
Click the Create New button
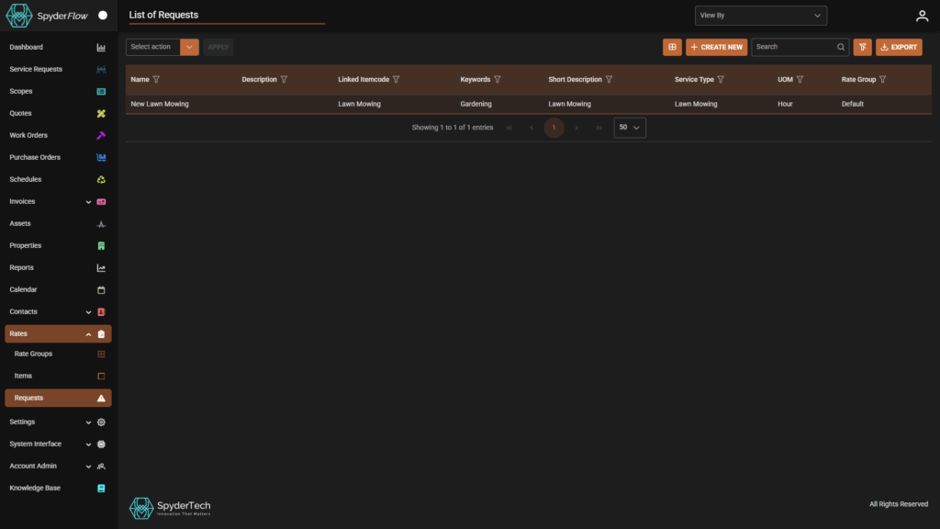[x=716, y=47]
